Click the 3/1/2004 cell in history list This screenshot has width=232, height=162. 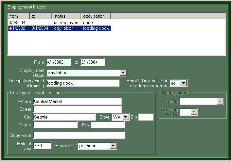[40, 28]
